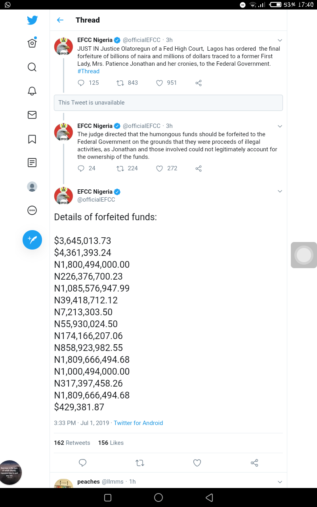317x507 pixels.
Task: Retweet the main forfeited funds tweet
Action: [139, 463]
